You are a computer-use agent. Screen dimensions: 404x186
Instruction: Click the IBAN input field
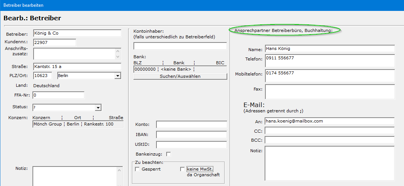[191, 135]
